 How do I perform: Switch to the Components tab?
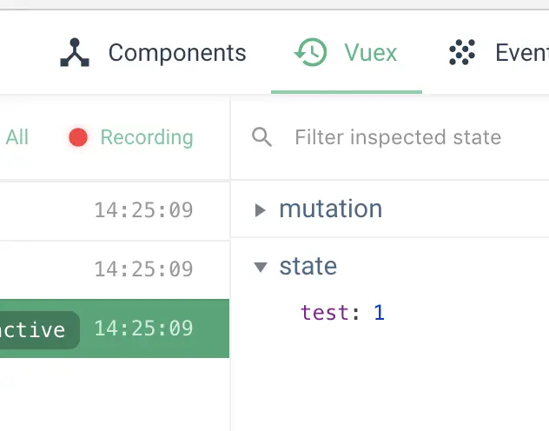click(176, 53)
